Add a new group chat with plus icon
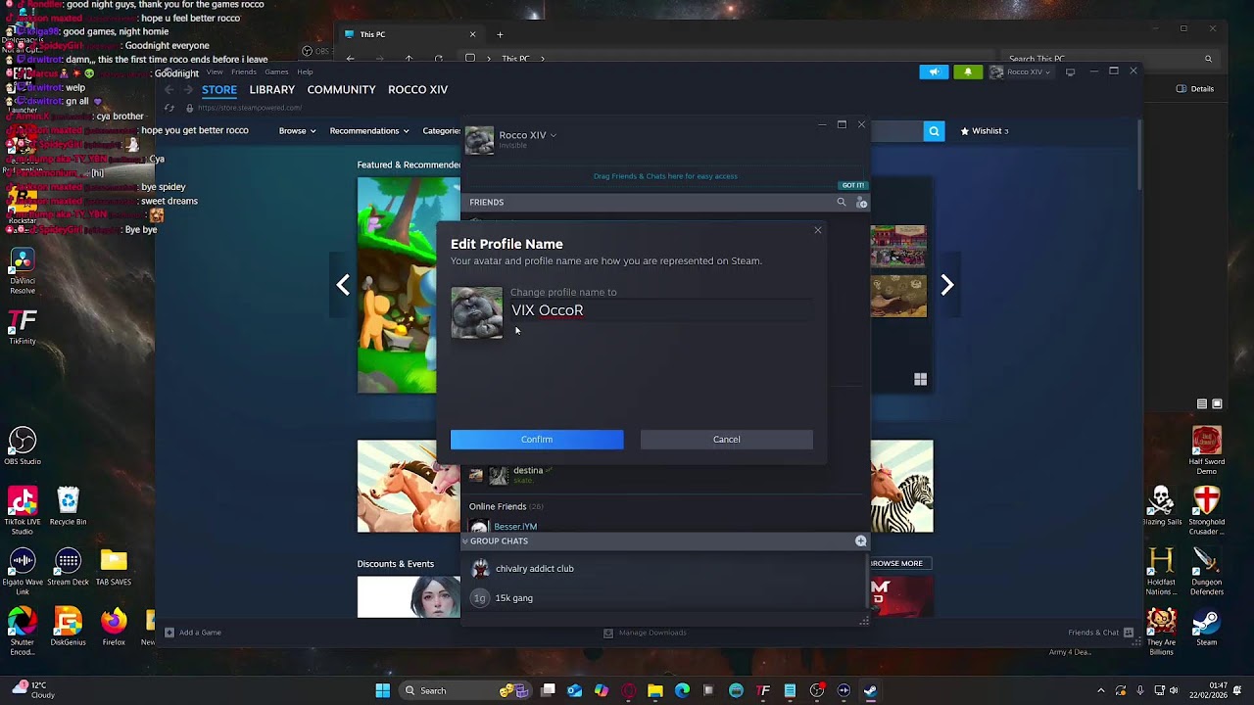1254x705 pixels. [x=860, y=541]
